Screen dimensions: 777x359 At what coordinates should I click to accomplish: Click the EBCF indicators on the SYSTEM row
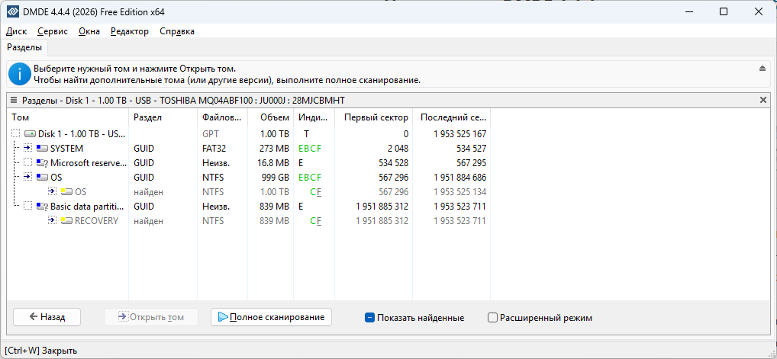pos(310,149)
